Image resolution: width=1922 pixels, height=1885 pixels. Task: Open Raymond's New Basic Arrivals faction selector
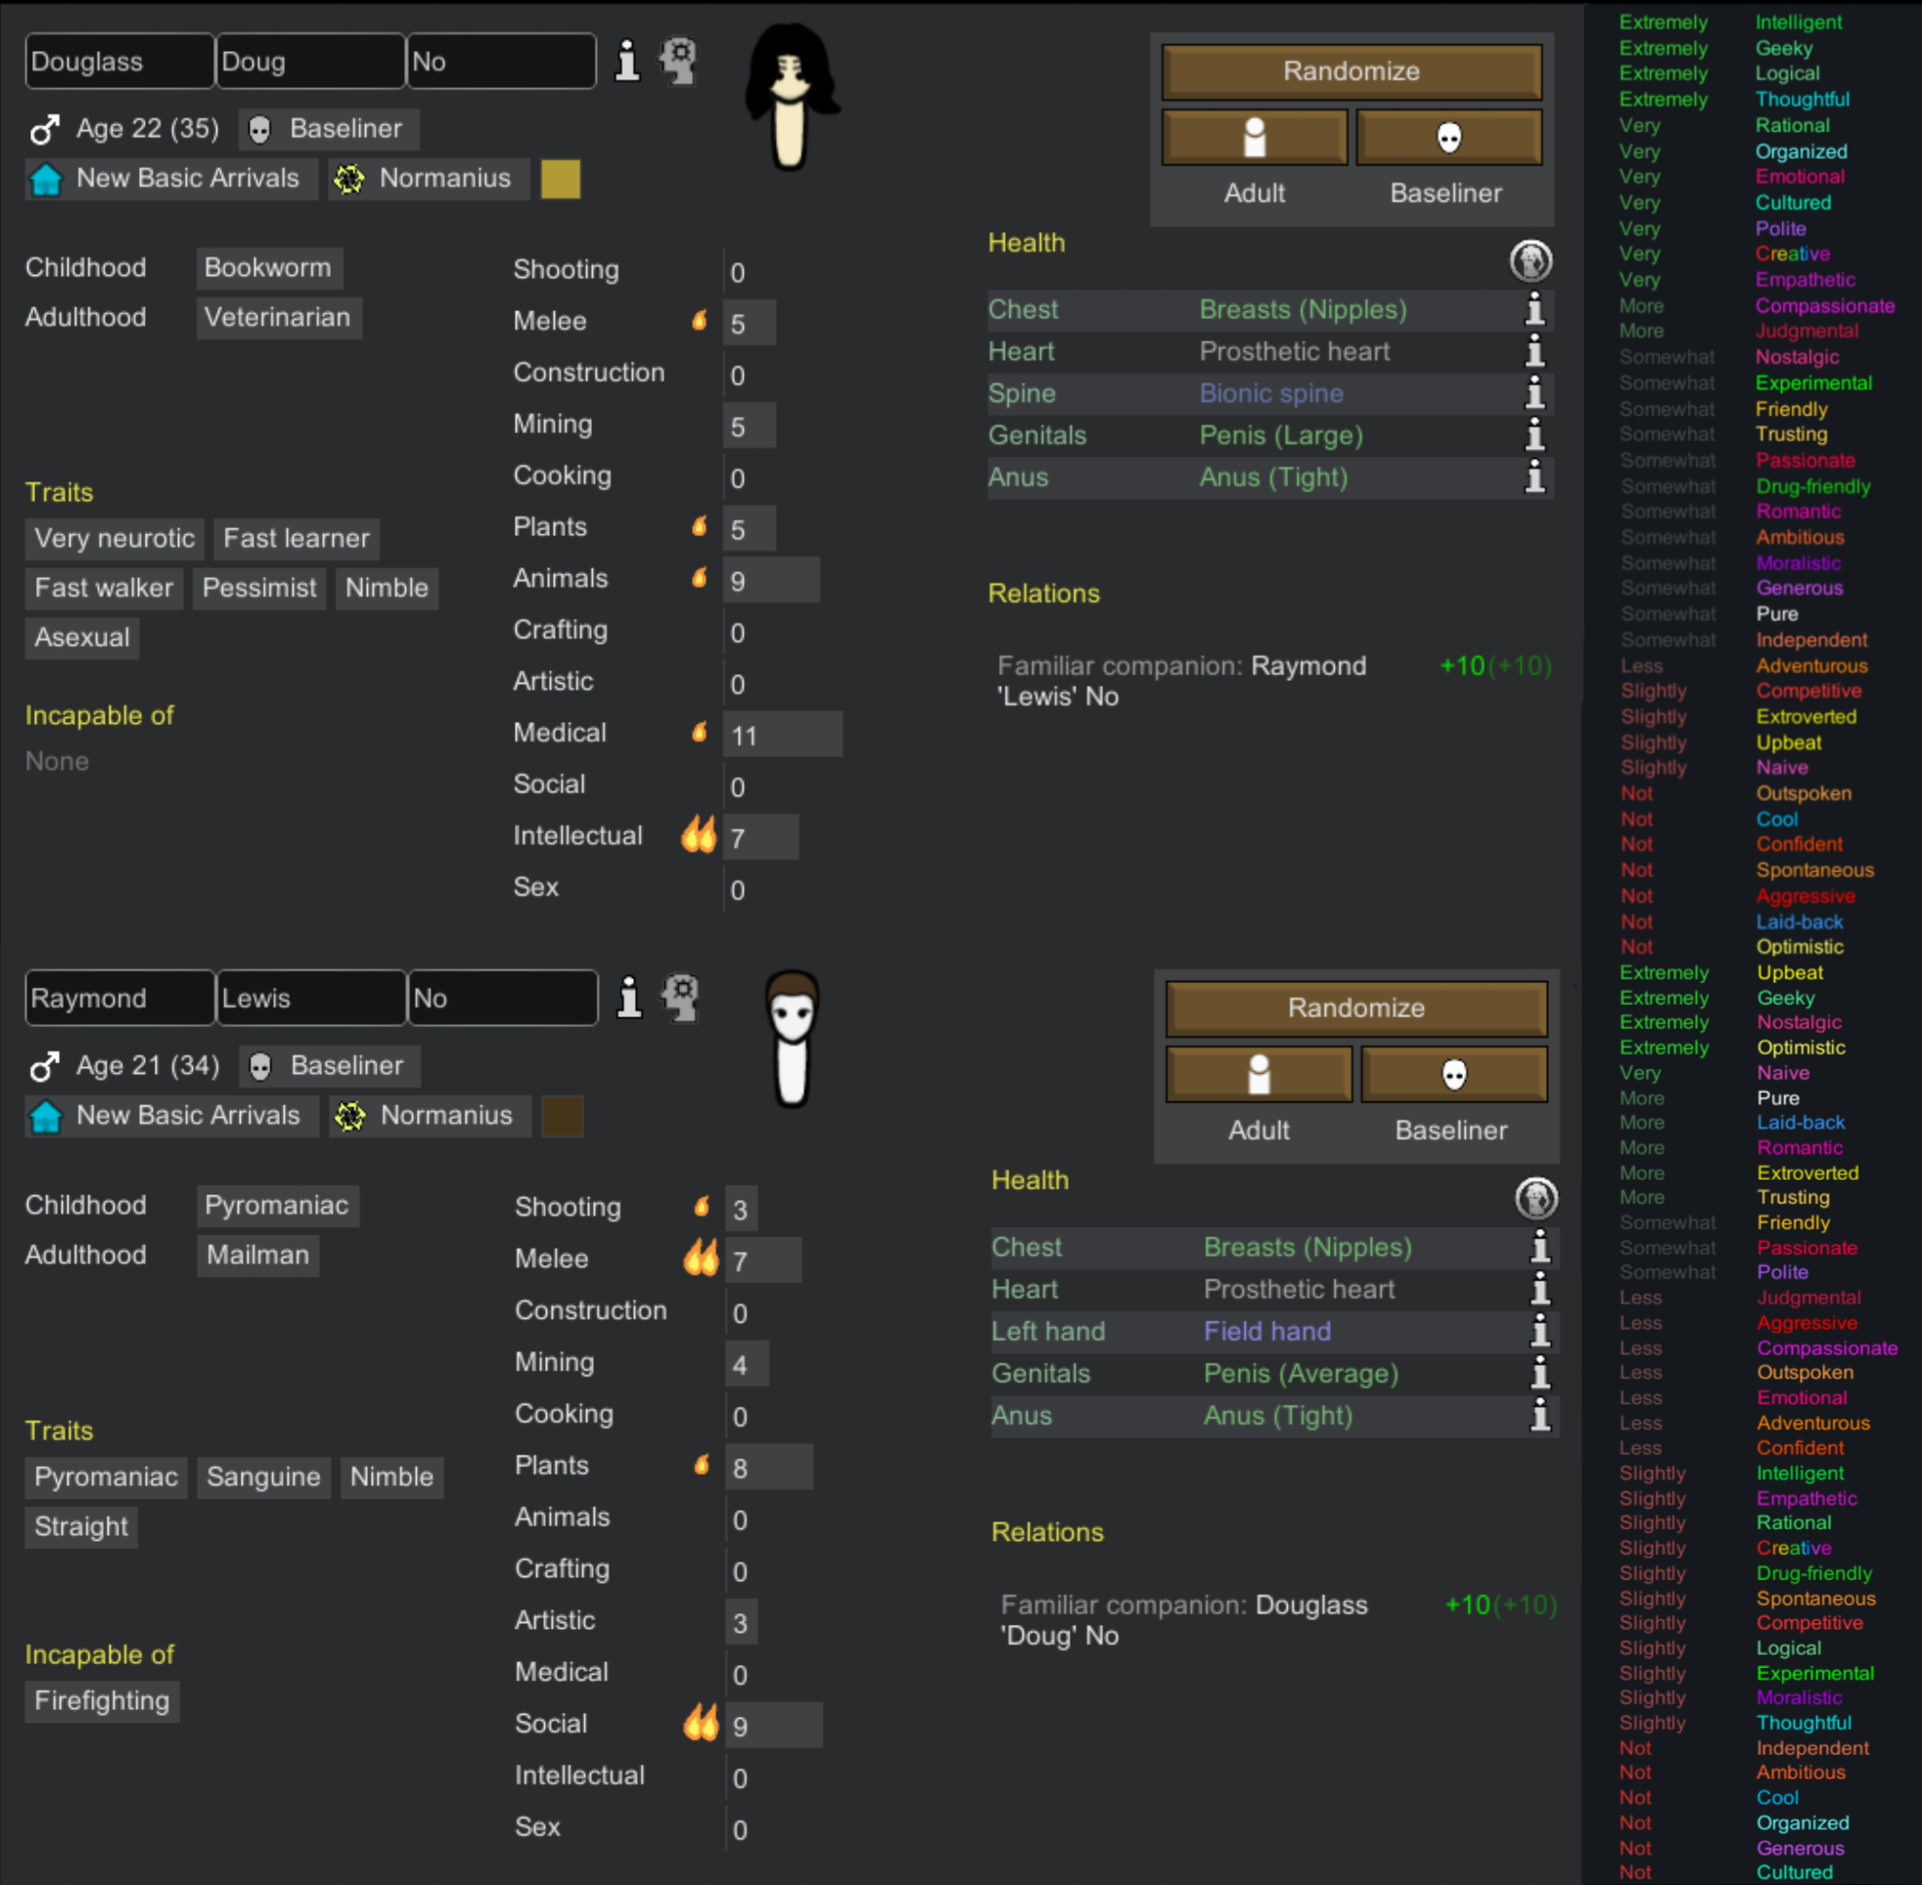click(x=171, y=1116)
